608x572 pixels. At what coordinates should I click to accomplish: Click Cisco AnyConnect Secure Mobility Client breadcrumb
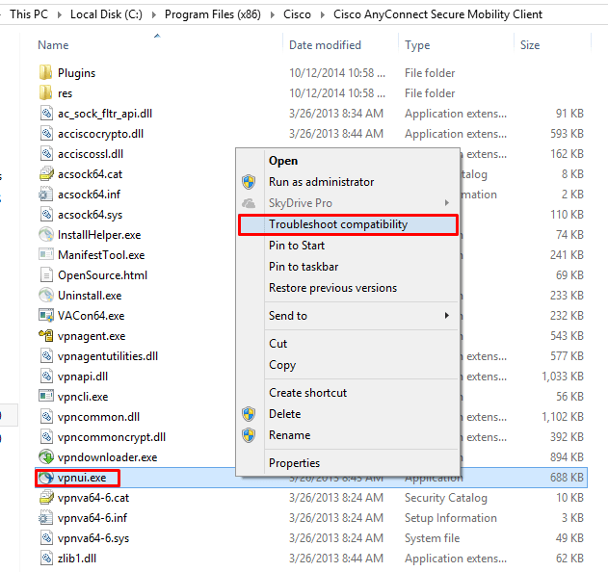click(437, 14)
